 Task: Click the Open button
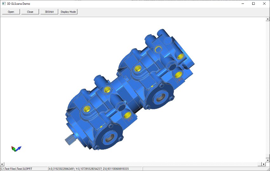point(11,12)
